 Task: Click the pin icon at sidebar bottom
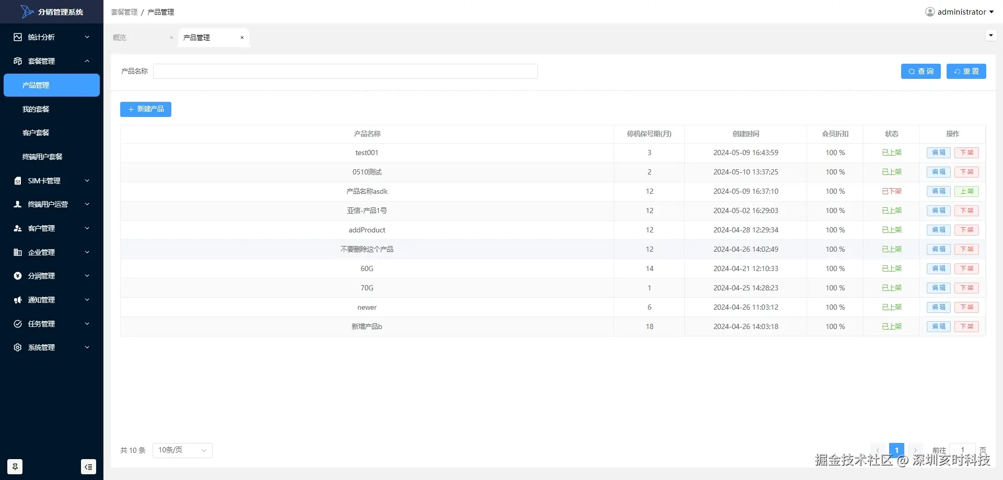(15, 466)
